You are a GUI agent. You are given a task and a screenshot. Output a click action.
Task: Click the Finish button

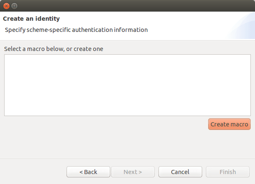[x=228, y=172]
